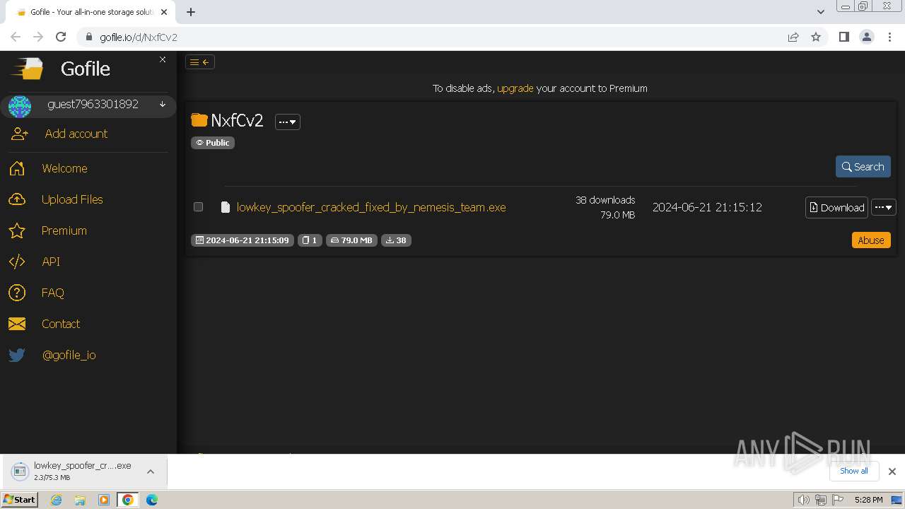The width and height of the screenshot is (905, 509).
Task: Click the padlock site info icon
Action: tap(88, 37)
